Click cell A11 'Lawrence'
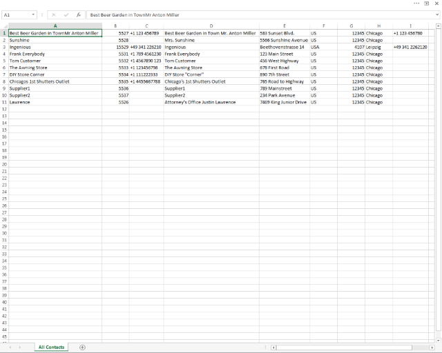Viewport: 442px width, 353px height. click(x=55, y=102)
